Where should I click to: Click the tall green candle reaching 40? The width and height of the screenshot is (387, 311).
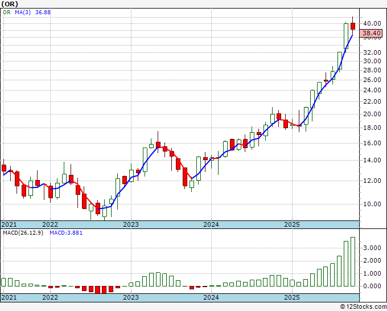(346, 36)
